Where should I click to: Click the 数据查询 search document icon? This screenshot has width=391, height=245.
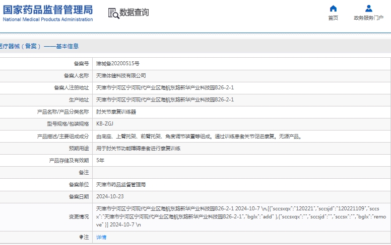[x=113, y=14]
